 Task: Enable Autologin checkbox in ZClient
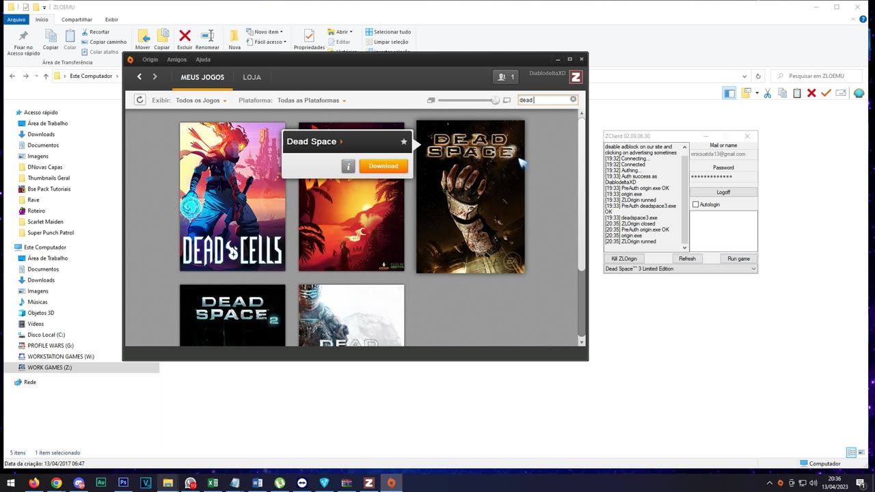696,204
